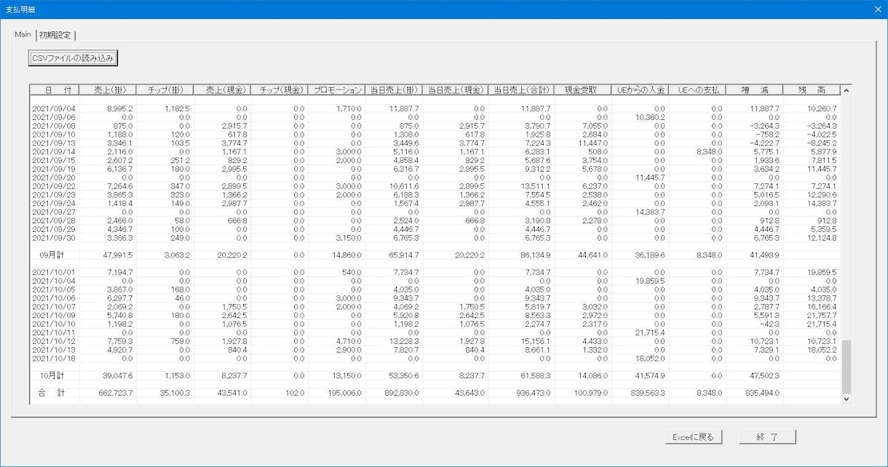
Task: Select the 2021/09/04 date row
Action: click(x=435, y=108)
